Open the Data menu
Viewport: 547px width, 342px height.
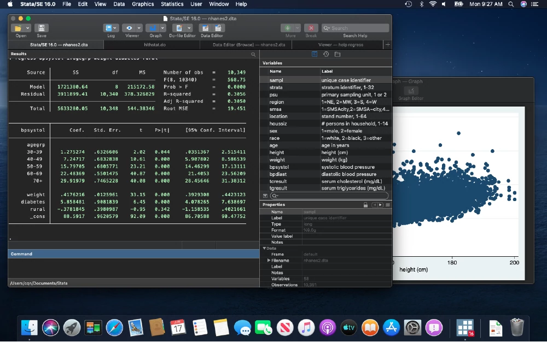[x=119, y=4]
